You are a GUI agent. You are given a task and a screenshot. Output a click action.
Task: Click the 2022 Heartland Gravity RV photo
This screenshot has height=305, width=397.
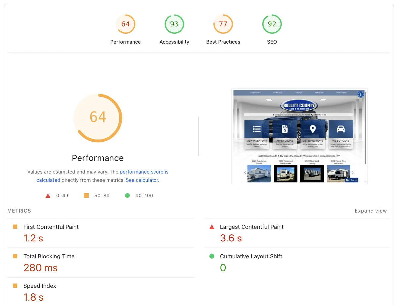point(312,174)
